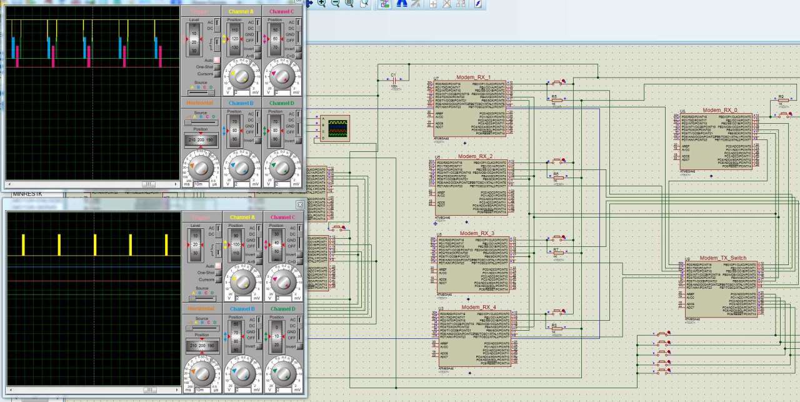The width and height of the screenshot is (800, 402).
Task: Enable Cursors on the upper oscilloscope
Action: [x=217, y=73]
